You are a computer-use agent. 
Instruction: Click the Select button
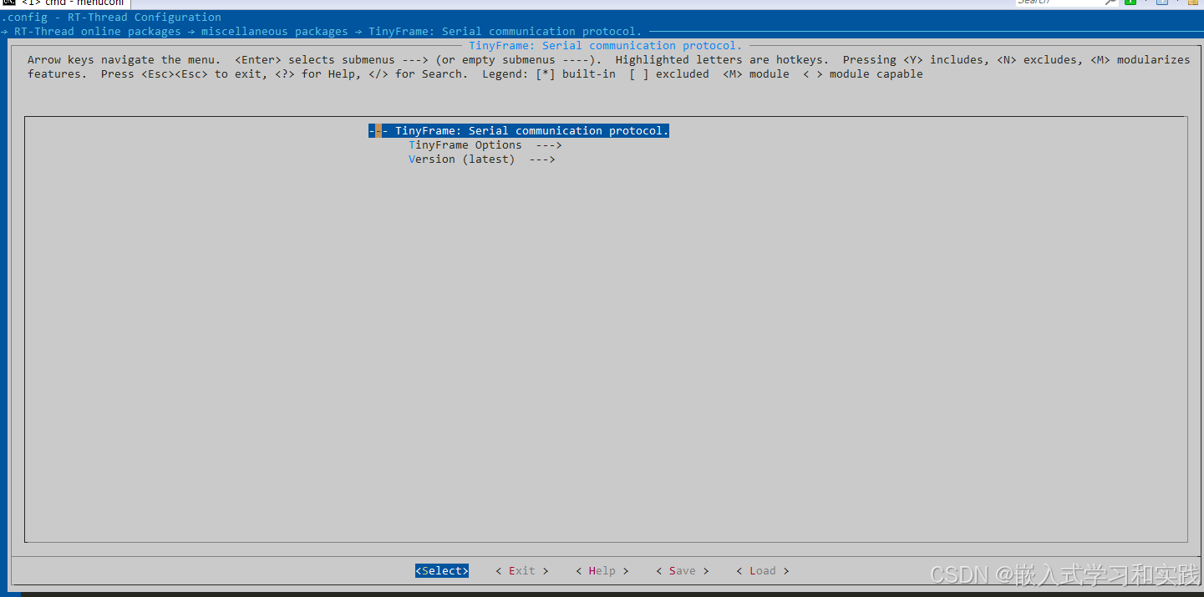441,570
